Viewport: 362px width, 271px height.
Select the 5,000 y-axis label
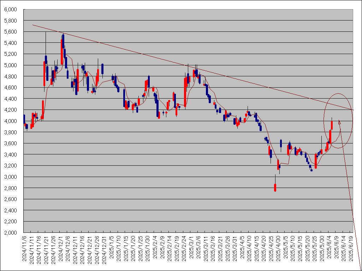pyautogui.click(x=11, y=65)
